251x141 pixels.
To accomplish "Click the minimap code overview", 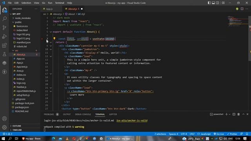I will 238,21.
